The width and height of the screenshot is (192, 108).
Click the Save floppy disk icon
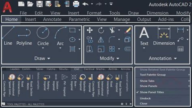point(39,4)
